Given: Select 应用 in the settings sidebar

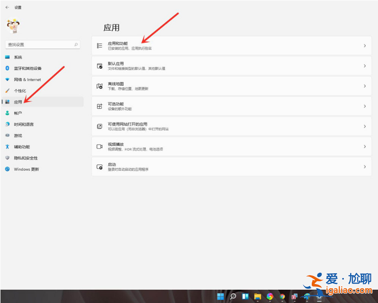Looking at the screenshot, I should pyautogui.click(x=43, y=102).
